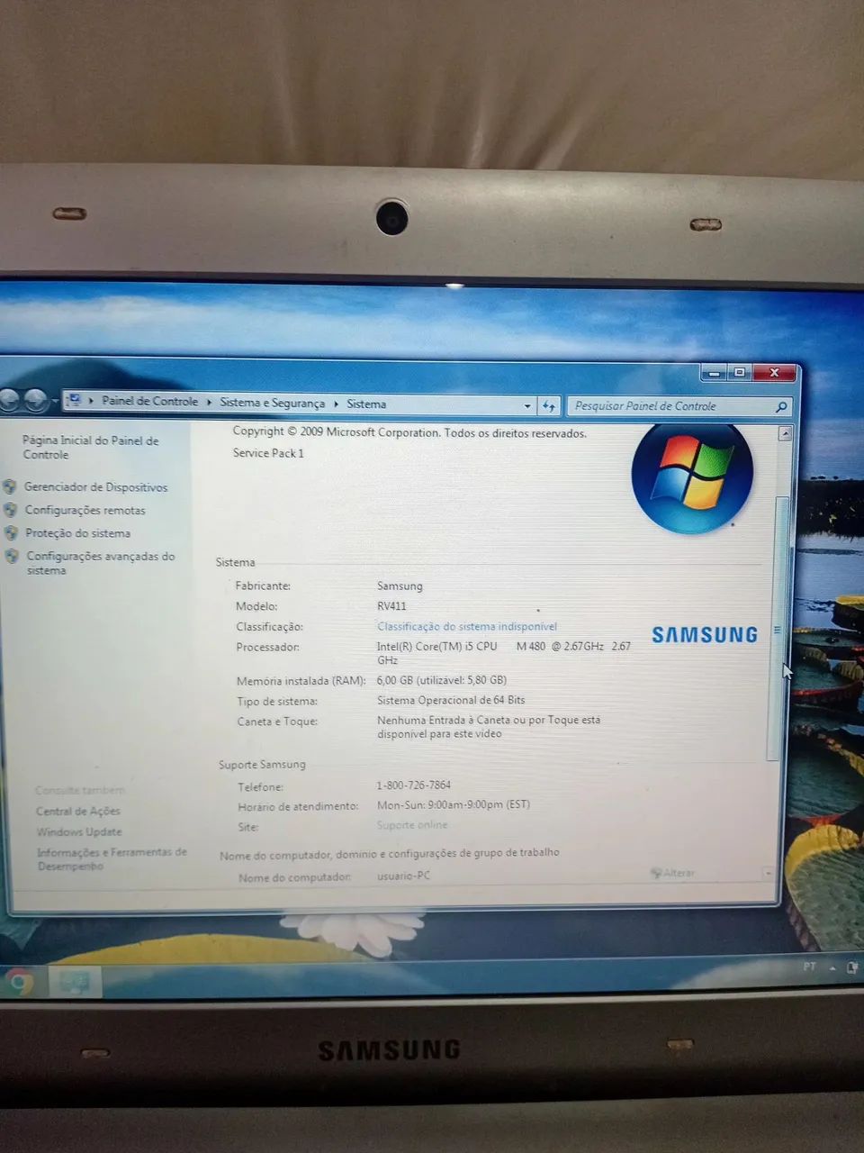Open Gerenciador de Dispositivos
Image resolution: width=864 pixels, height=1153 pixels.
[x=95, y=487]
